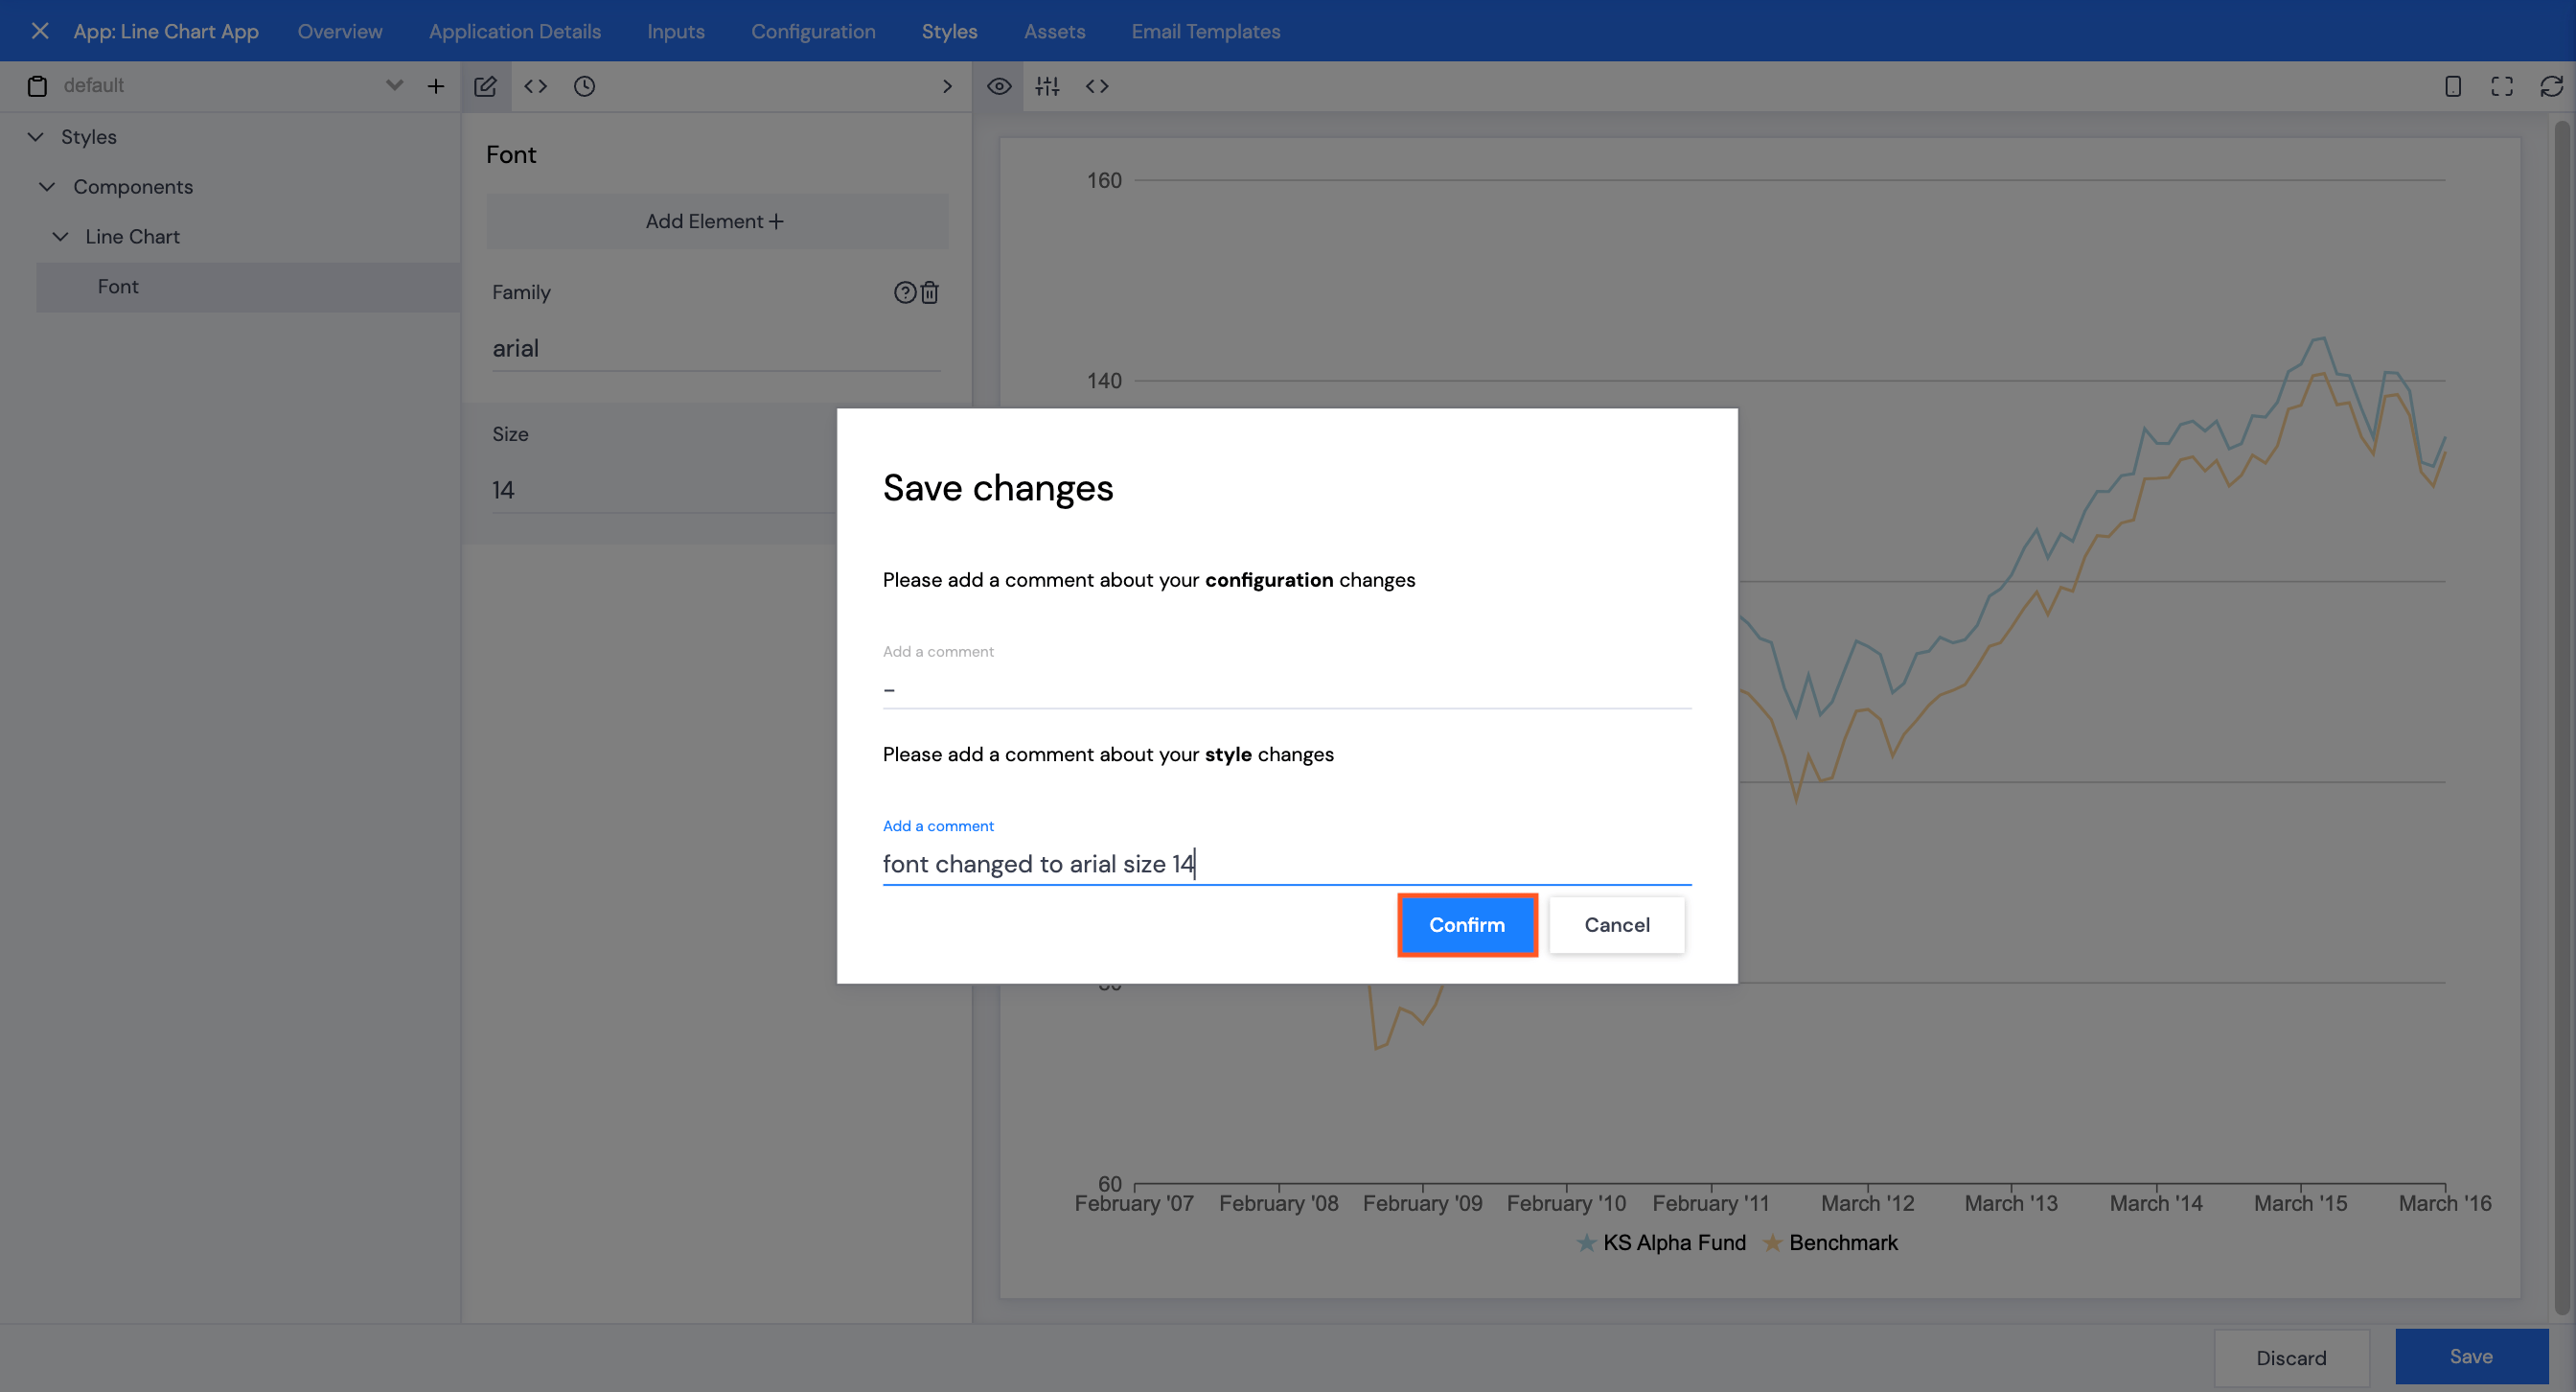Confirm saving the changes
This screenshot has width=2576, height=1392.
[1466, 925]
